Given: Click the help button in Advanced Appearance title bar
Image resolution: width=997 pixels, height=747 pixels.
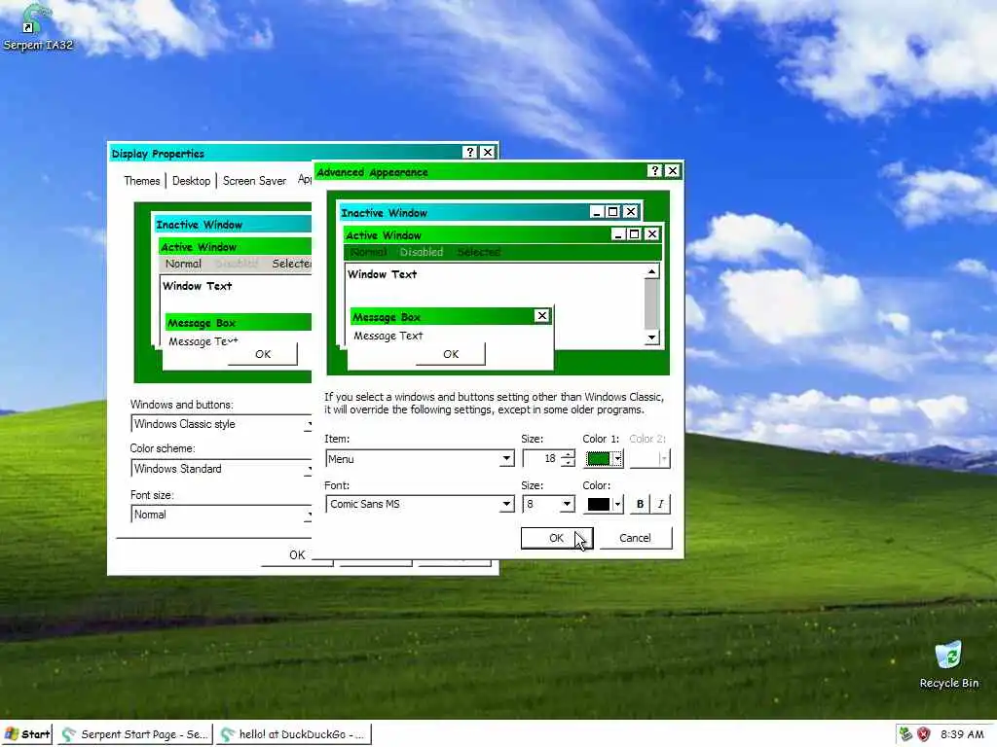Looking at the screenshot, I should click(x=654, y=171).
